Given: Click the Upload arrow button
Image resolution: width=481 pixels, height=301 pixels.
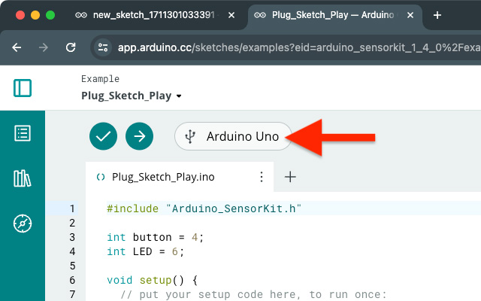Looking at the screenshot, I should pos(139,136).
